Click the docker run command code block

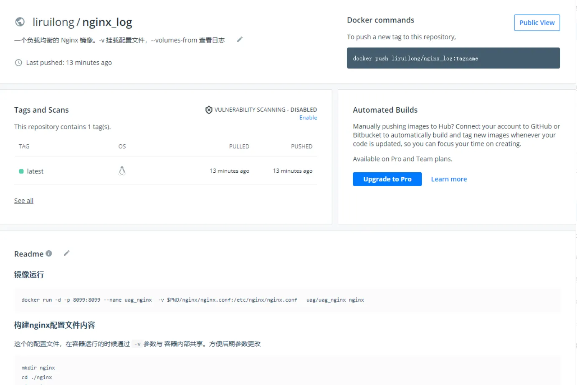point(287,300)
